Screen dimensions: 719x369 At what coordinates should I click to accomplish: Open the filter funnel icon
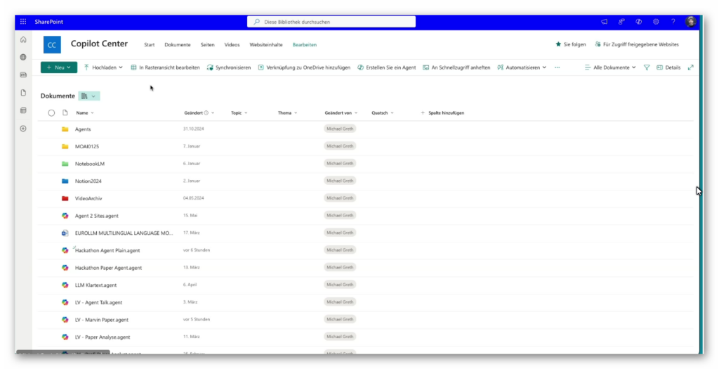coord(647,67)
